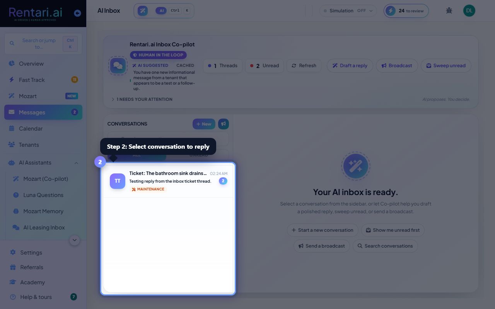Filter by Unread count chip
The image size is (495, 309).
click(x=265, y=66)
